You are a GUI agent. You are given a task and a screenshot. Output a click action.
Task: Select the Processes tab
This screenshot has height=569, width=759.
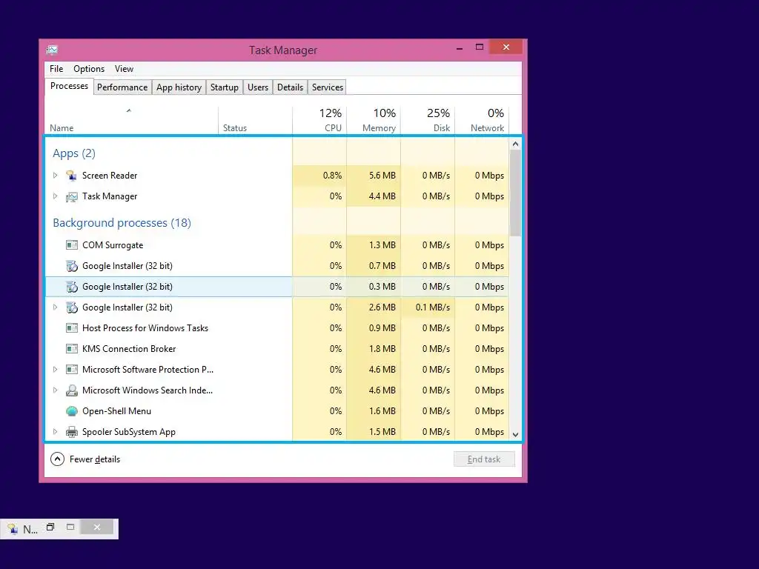point(69,86)
